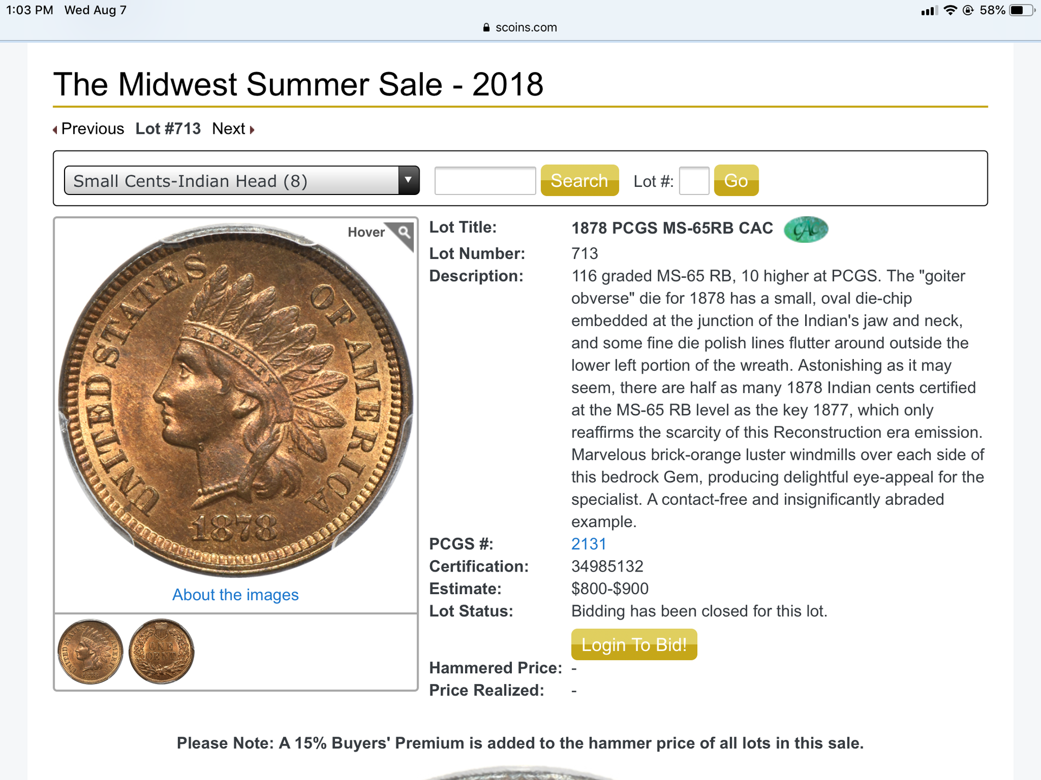
Task: Click the Login To Bid! button
Action: click(634, 645)
